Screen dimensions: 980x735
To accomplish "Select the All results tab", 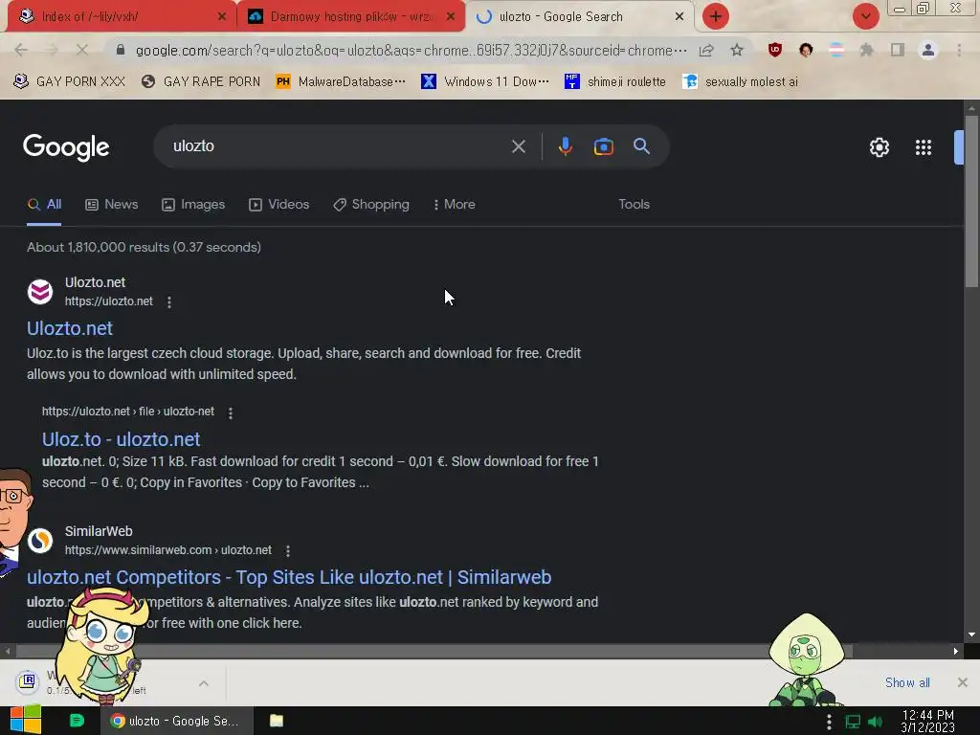I will click(44, 205).
